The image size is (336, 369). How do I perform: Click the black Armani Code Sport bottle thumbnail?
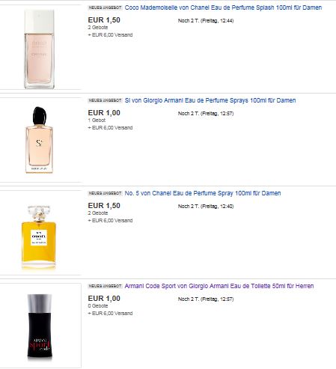click(x=40, y=327)
